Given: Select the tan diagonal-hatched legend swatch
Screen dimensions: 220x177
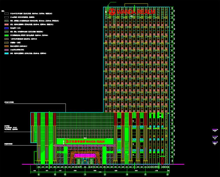Looking at the screenshot, I should pyautogui.click(x=7, y=39).
